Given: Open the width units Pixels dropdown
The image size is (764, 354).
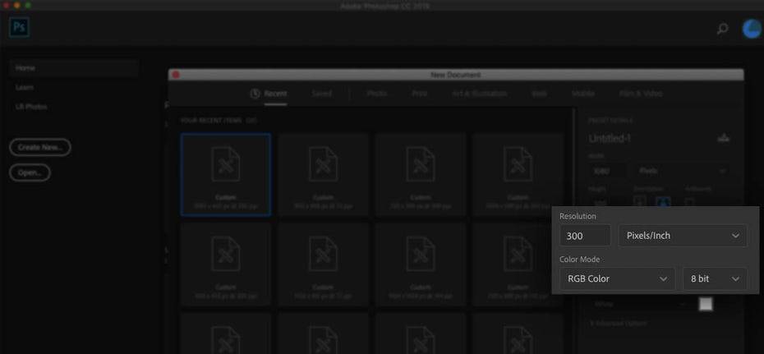Looking at the screenshot, I should tap(681, 171).
